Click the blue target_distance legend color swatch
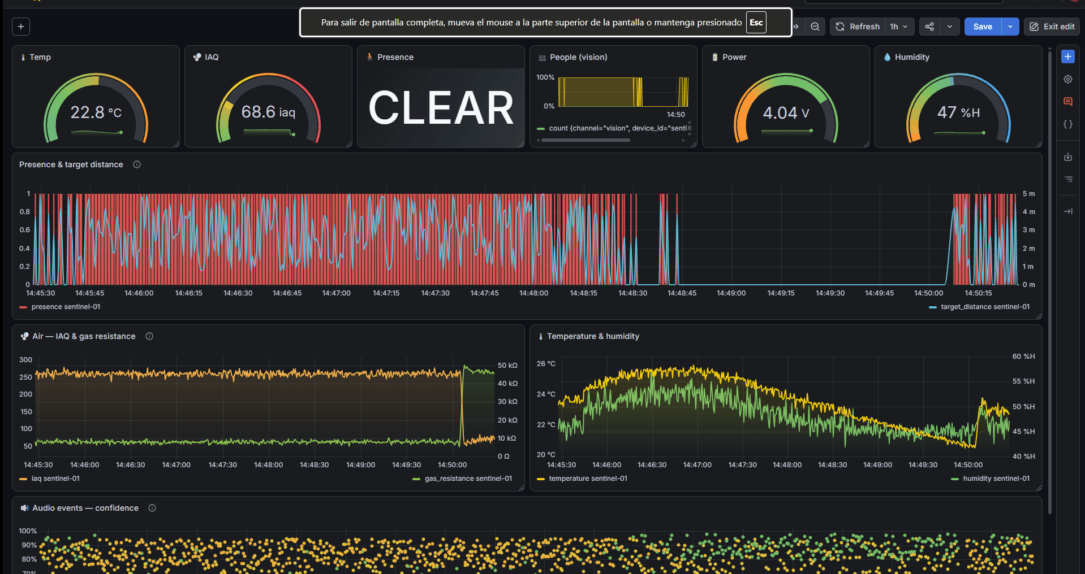 pyautogui.click(x=932, y=307)
